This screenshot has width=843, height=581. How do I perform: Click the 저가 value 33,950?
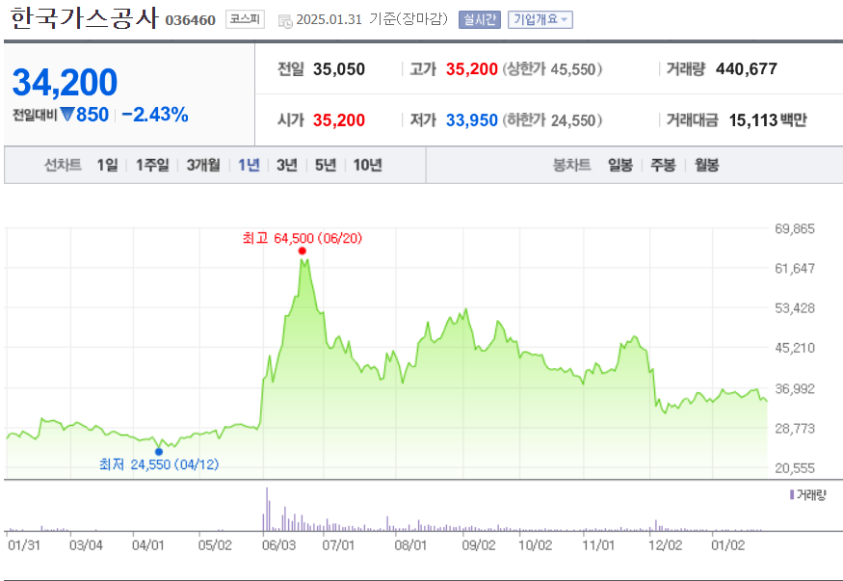coord(471,119)
